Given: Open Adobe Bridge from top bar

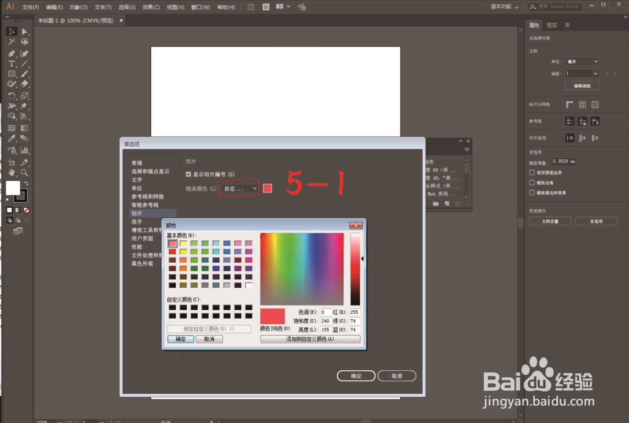Looking at the screenshot, I should point(251,7).
